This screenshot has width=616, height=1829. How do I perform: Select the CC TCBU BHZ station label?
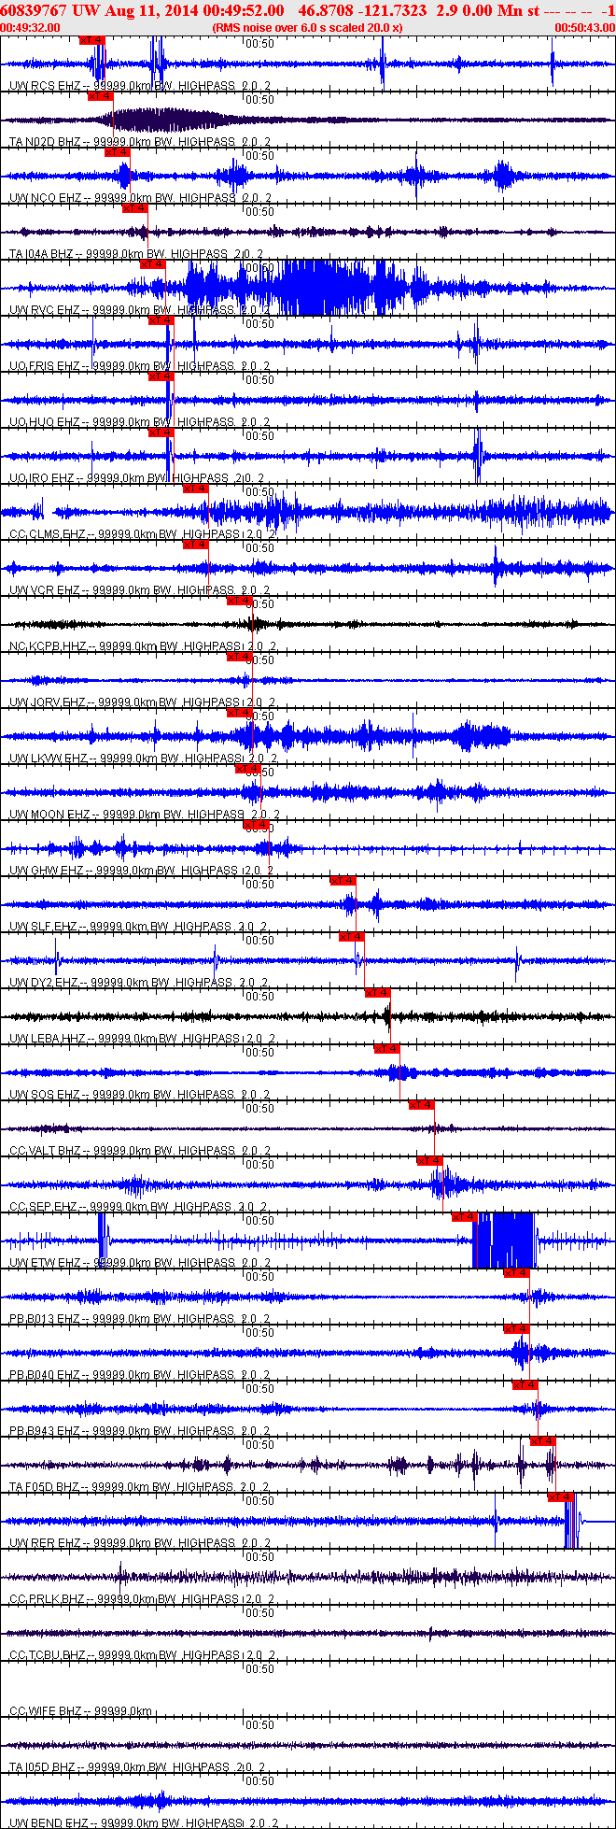tap(49, 1655)
